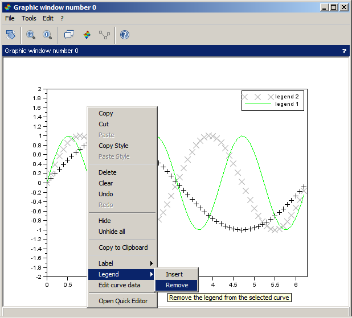
Task: Open the colormap editor icon
Action: coord(87,35)
